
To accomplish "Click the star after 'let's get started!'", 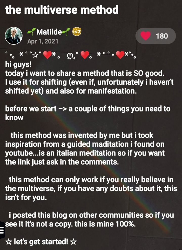I will tap(73, 242).
